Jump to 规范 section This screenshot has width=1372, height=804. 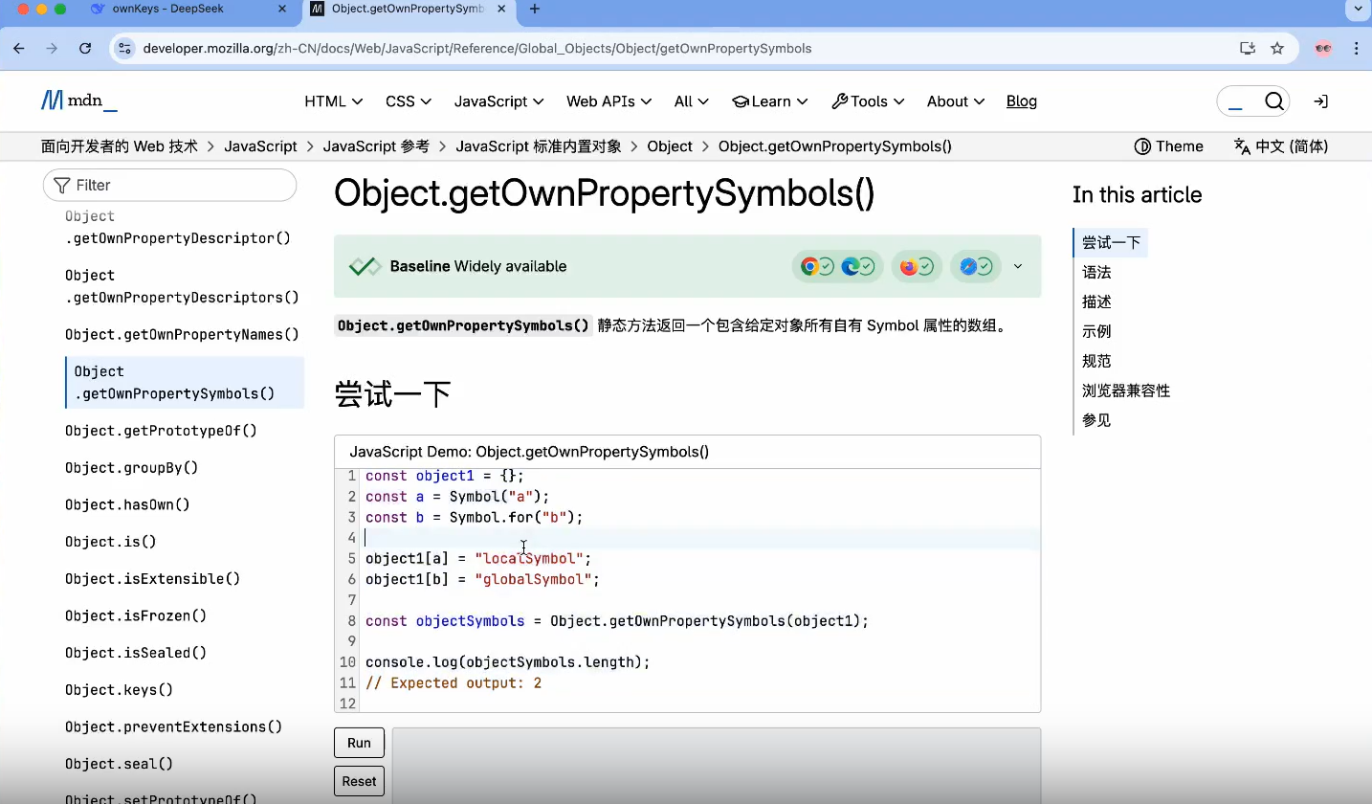[1096, 362]
